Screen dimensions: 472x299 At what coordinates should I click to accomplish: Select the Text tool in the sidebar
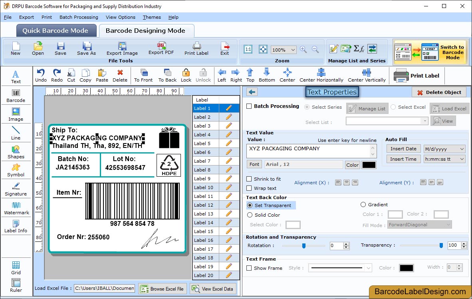point(16,77)
